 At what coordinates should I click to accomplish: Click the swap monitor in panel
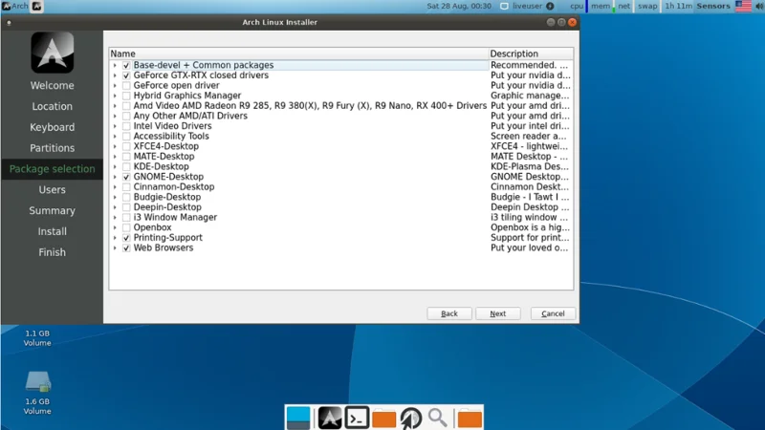click(x=648, y=7)
